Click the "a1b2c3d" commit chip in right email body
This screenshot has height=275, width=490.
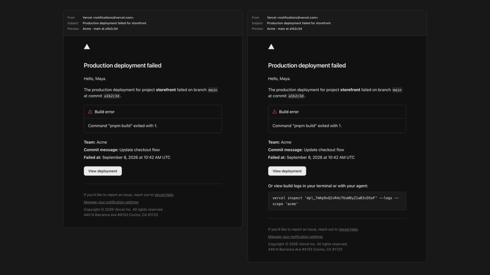296,96
